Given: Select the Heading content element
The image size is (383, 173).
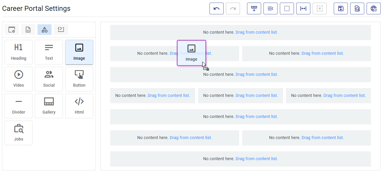Looking at the screenshot, I should coord(18,52).
